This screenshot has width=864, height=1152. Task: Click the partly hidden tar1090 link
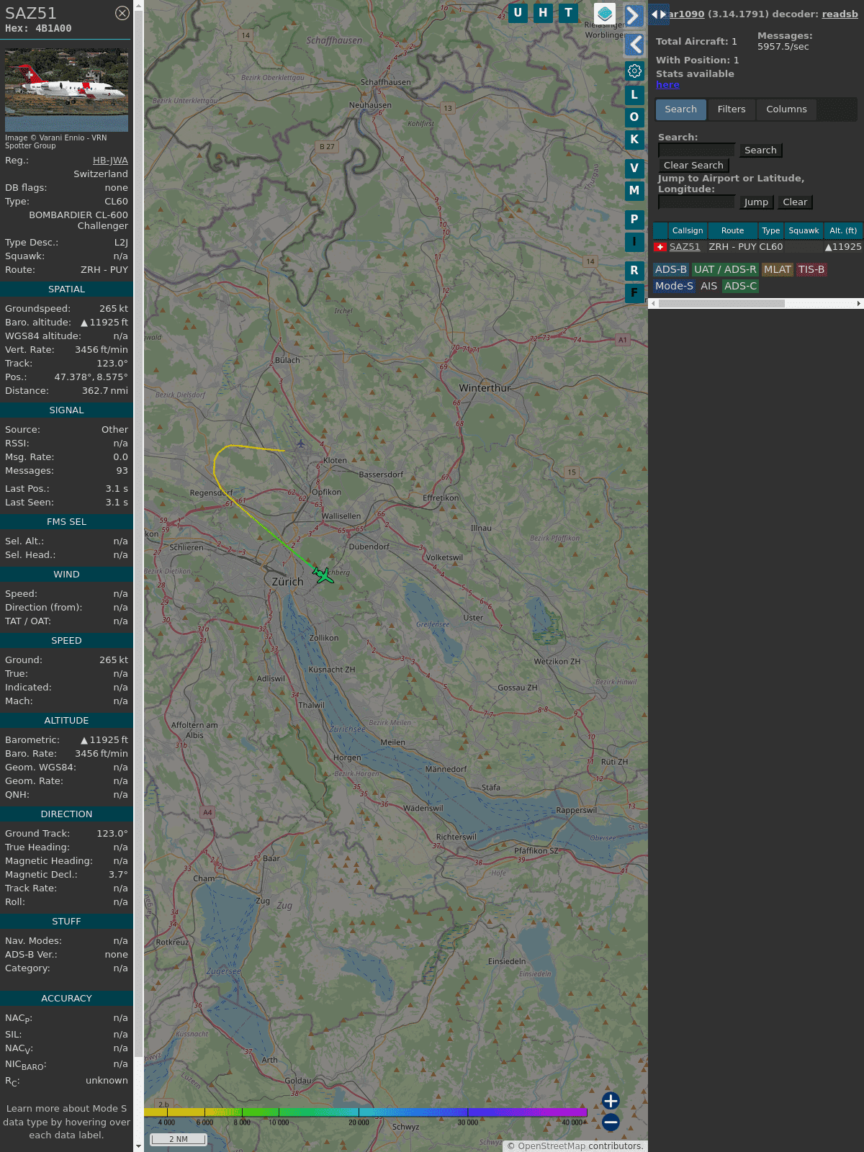(687, 14)
